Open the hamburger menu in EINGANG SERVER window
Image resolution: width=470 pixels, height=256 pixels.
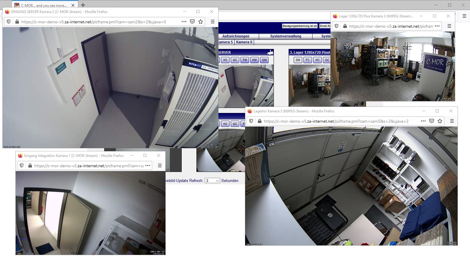[212, 22]
